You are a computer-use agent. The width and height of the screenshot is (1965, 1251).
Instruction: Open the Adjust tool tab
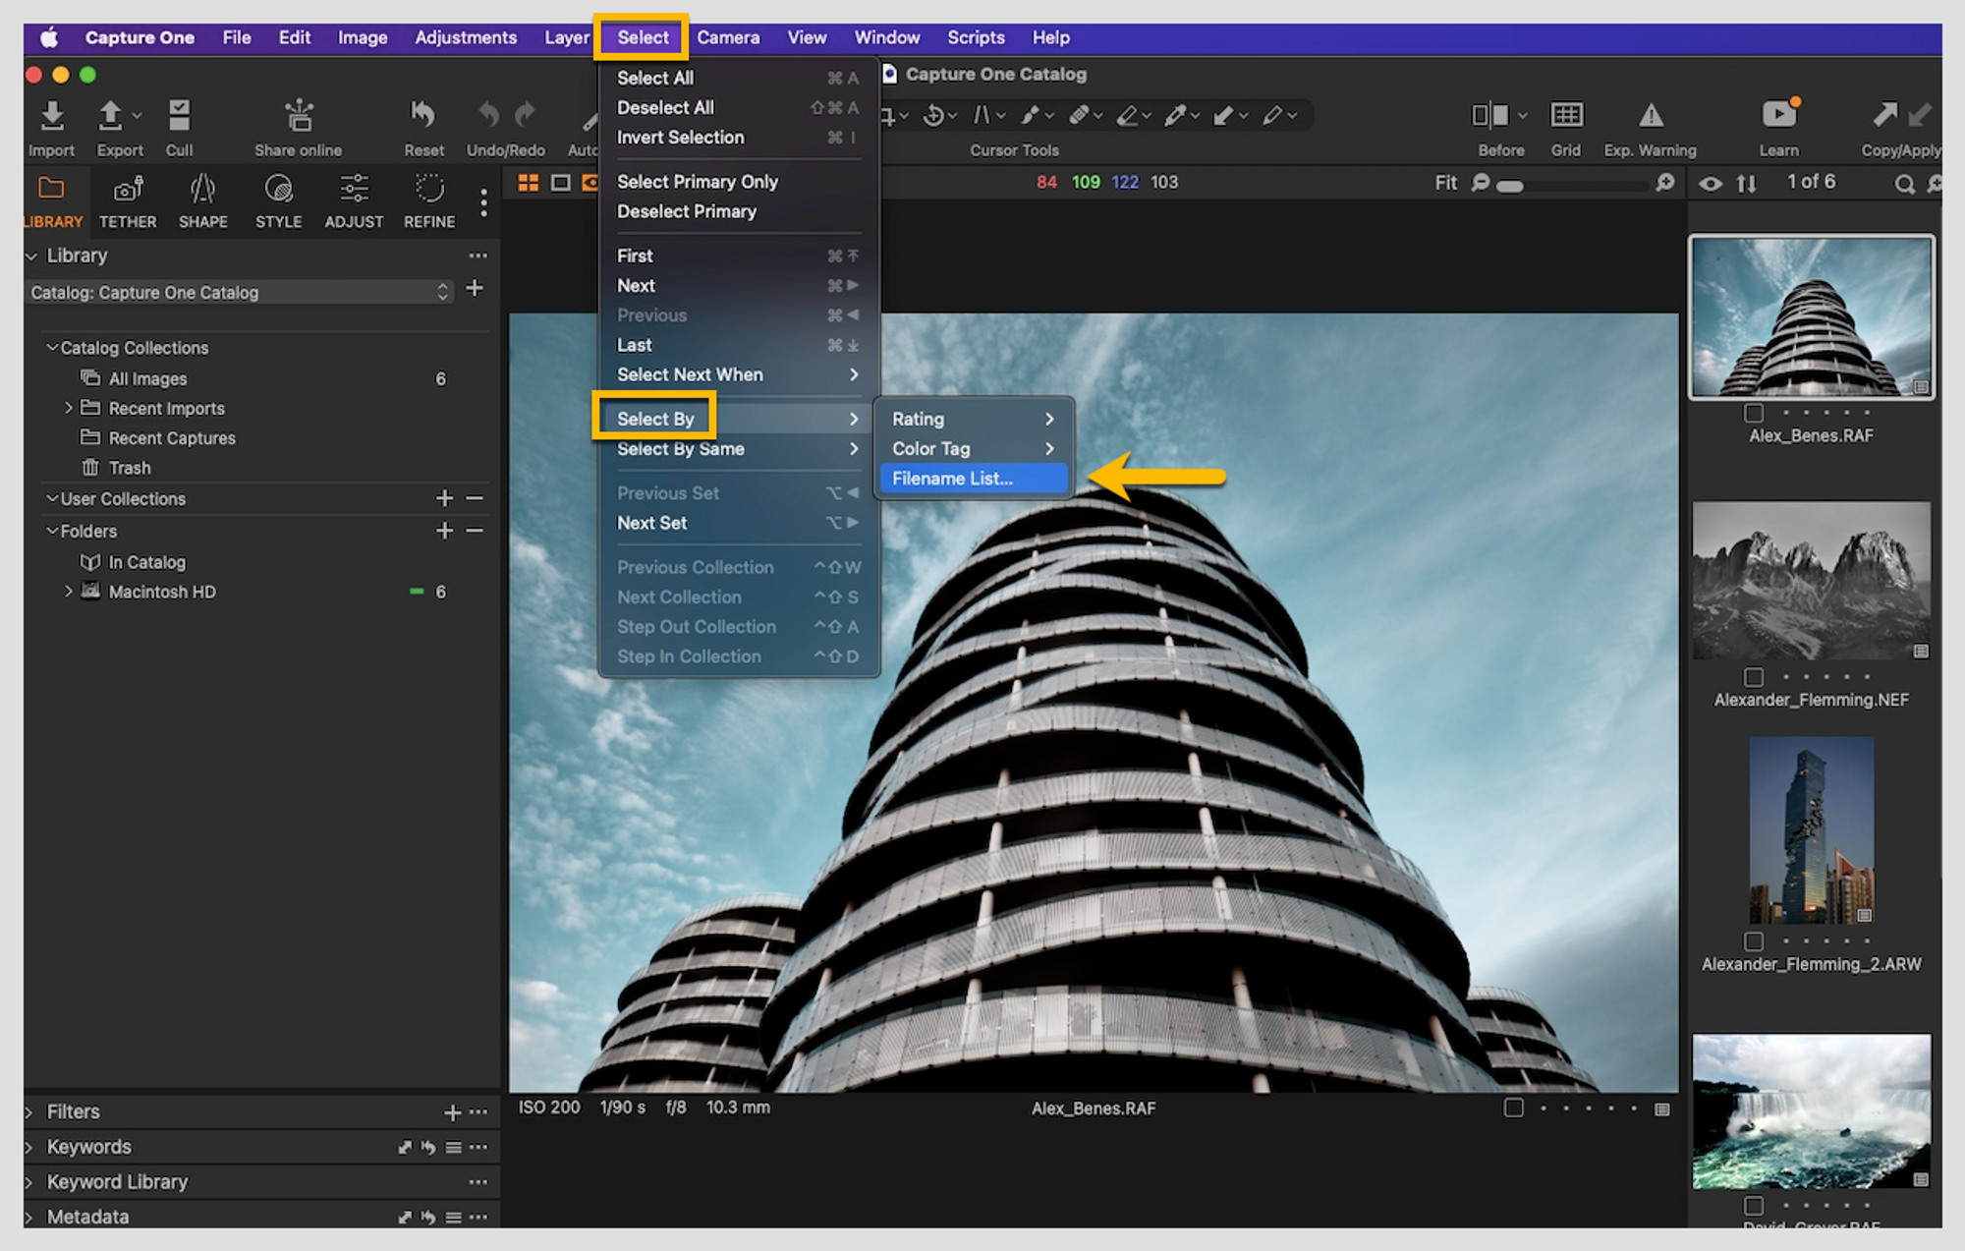[354, 200]
